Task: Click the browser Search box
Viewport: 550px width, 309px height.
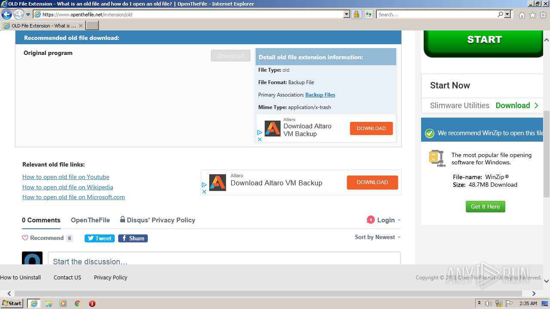Action: pos(437,14)
